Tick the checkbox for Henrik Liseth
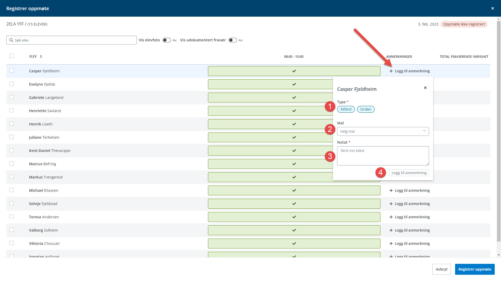Viewport: 501px width, 281px height. pyautogui.click(x=11, y=124)
